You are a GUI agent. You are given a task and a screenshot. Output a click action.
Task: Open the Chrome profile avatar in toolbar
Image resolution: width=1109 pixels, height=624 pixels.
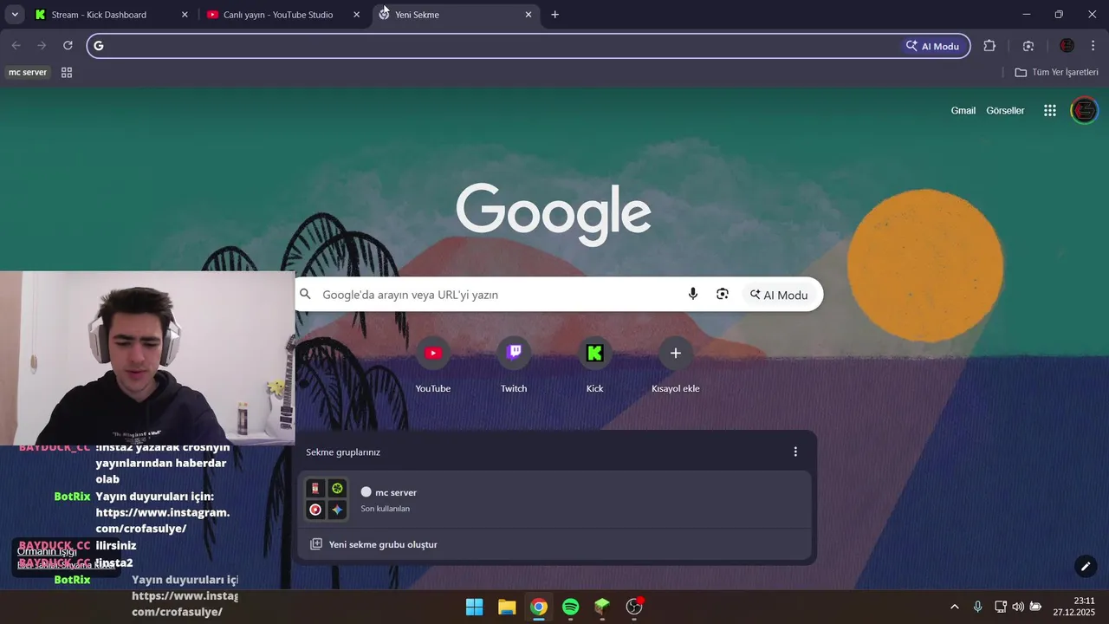tap(1067, 46)
